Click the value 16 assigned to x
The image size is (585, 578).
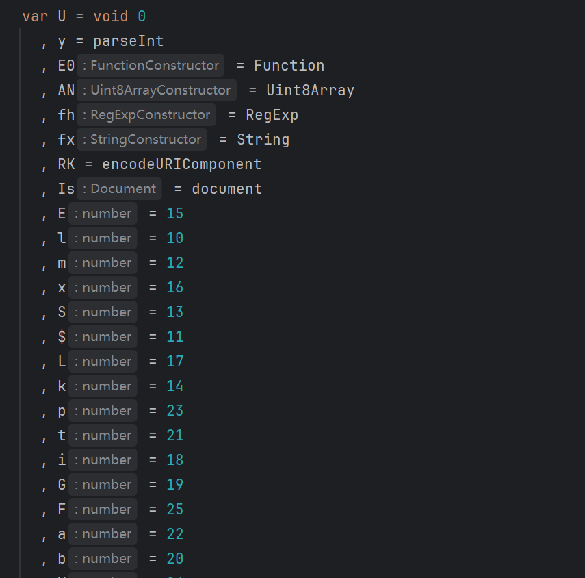[174, 288]
